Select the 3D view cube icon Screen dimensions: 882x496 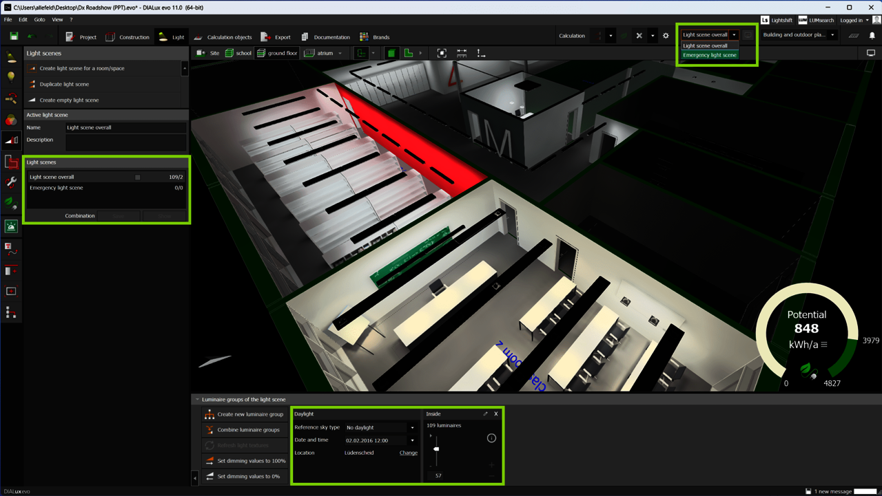[x=391, y=53]
